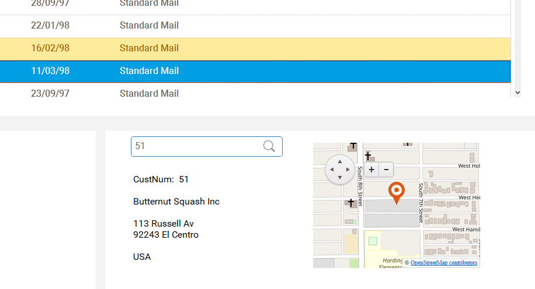This screenshot has height=289, width=535.
Task: Select the 23/09/97 order row
Action: click(255, 93)
